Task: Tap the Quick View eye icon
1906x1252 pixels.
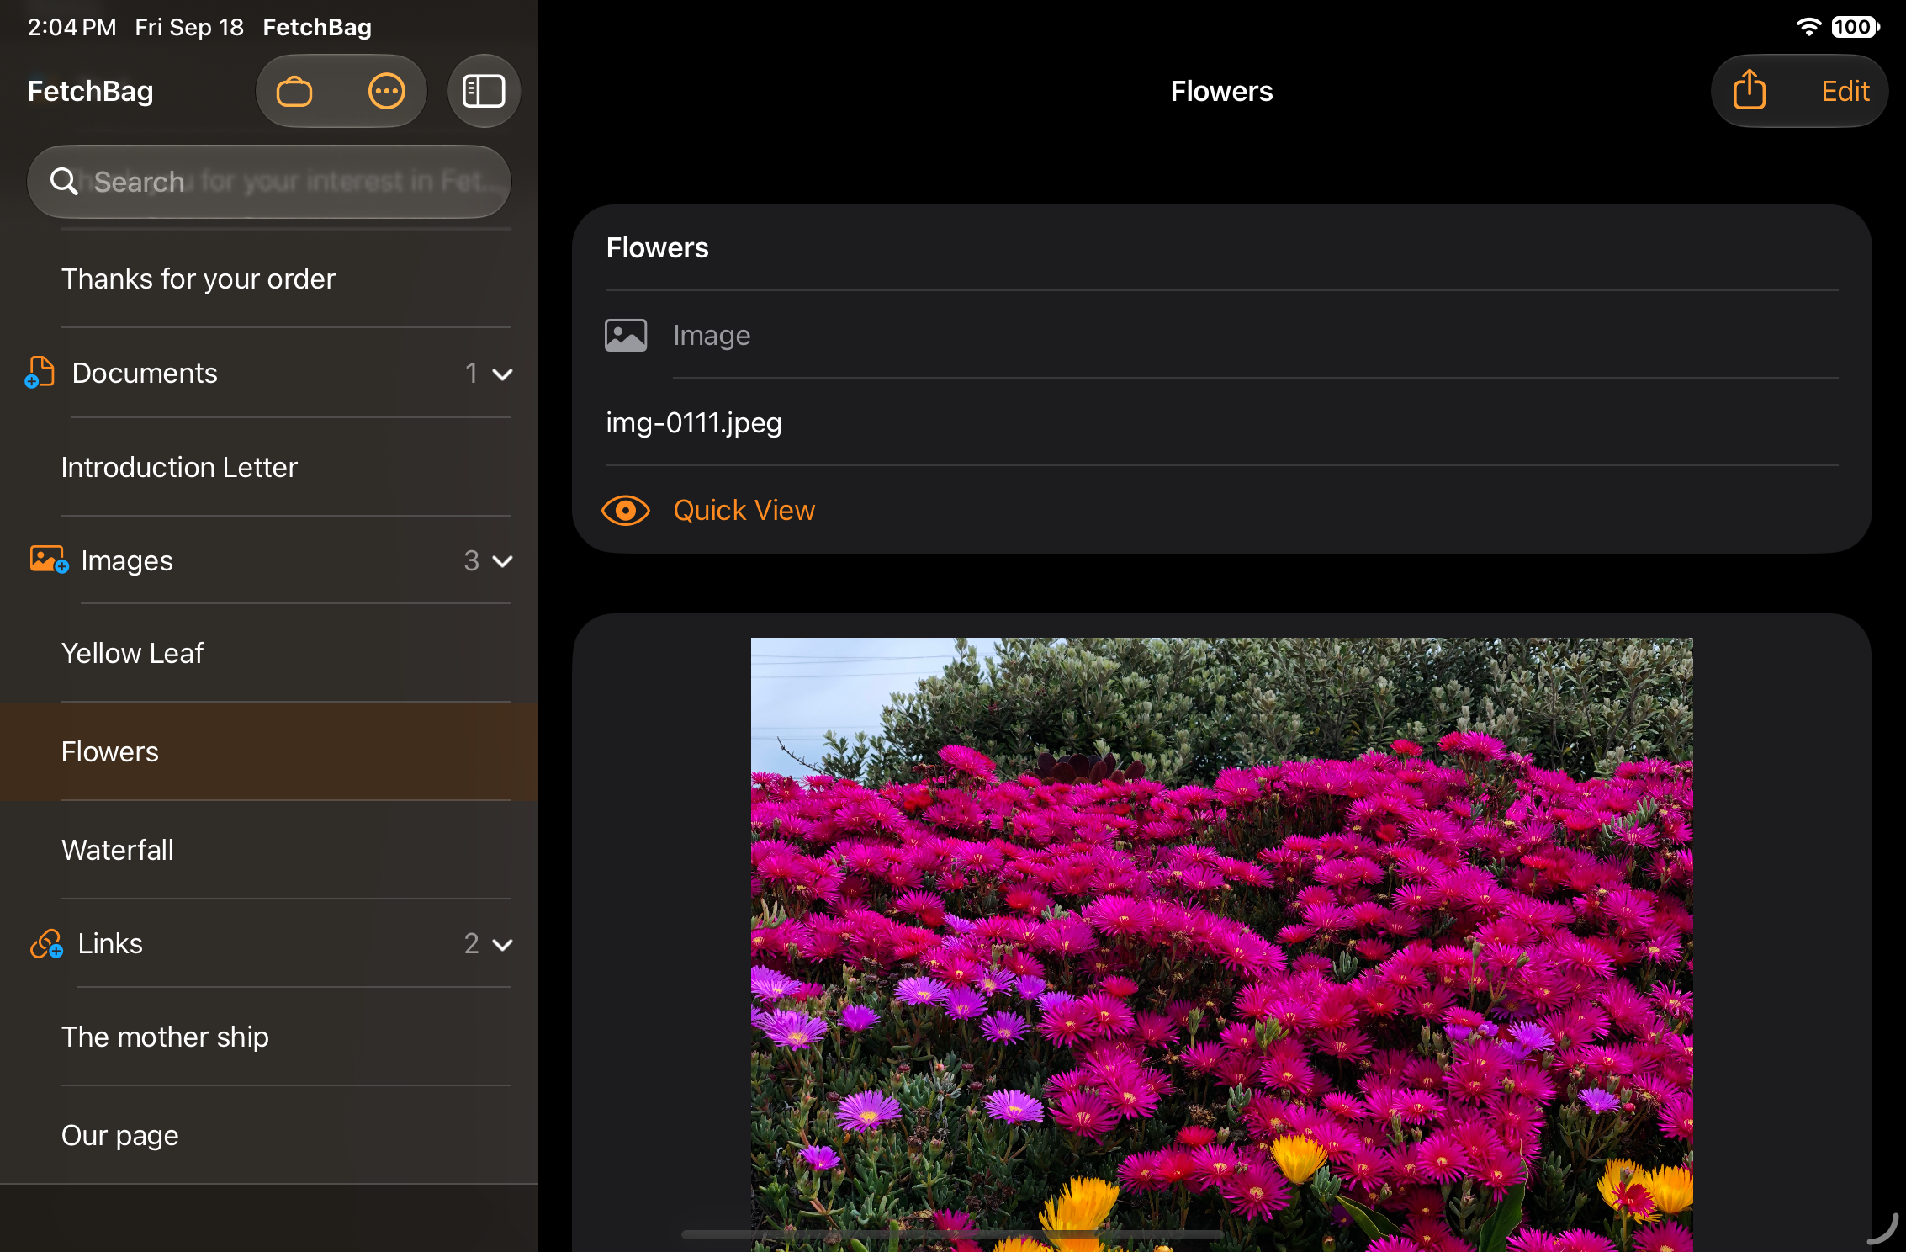Action: click(x=626, y=510)
